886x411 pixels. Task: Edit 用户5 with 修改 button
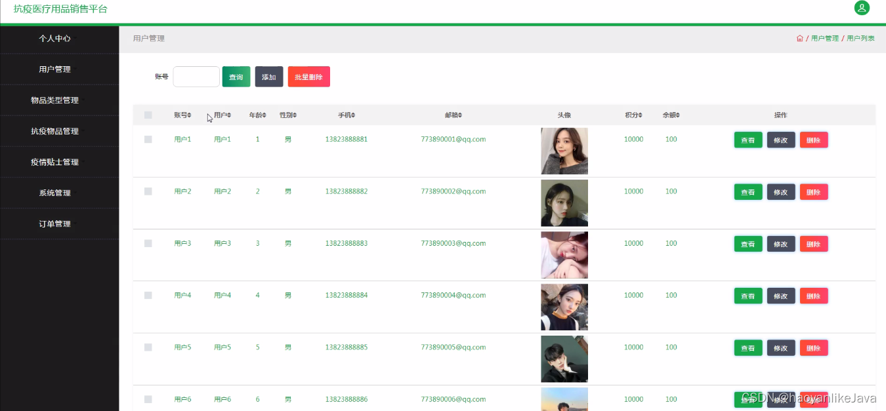[x=781, y=348]
